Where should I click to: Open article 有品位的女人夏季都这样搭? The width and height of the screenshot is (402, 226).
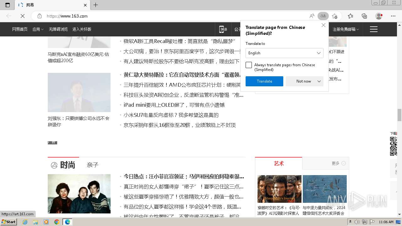(182, 207)
